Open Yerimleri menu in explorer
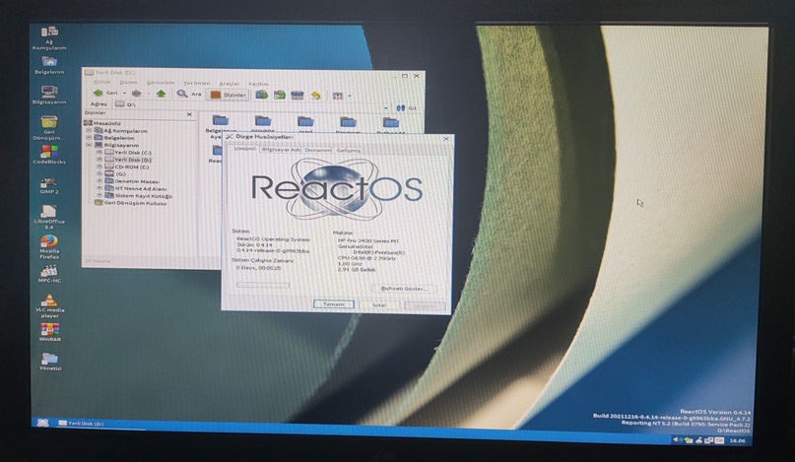This screenshot has width=795, height=462. coord(197,83)
